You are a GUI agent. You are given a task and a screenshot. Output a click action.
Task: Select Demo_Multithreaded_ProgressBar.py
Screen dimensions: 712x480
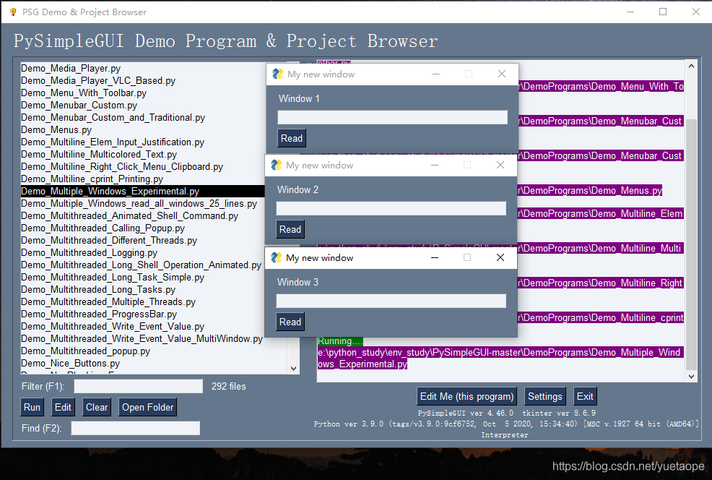coord(99,314)
